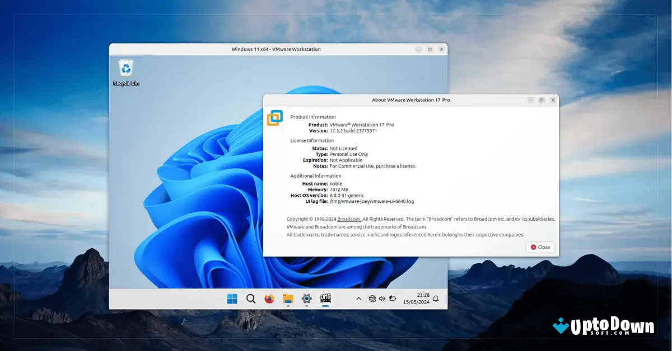The height and width of the screenshot is (351, 672).
Task: Click the Search icon on the taskbar
Action: click(251, 298)
